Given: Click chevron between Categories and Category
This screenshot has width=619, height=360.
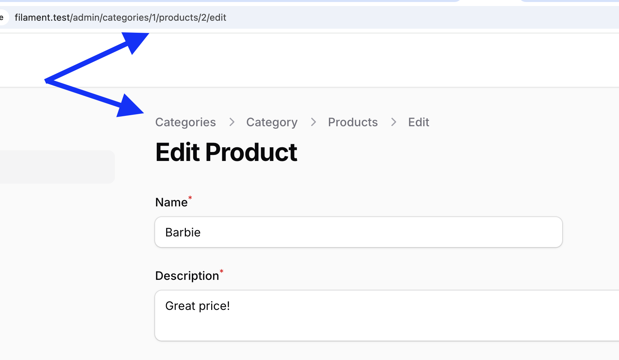Looking at the screenshot, I should coord(232,122).
